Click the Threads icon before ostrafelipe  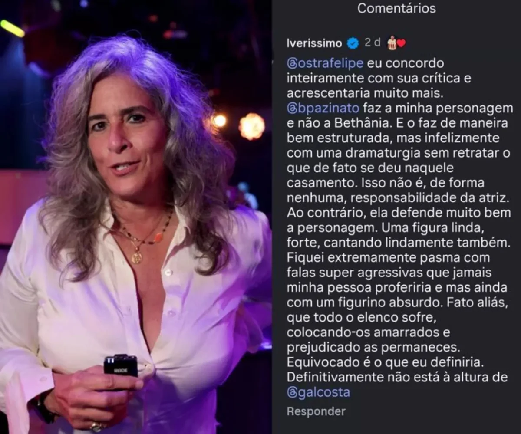(x=293, y=63)
